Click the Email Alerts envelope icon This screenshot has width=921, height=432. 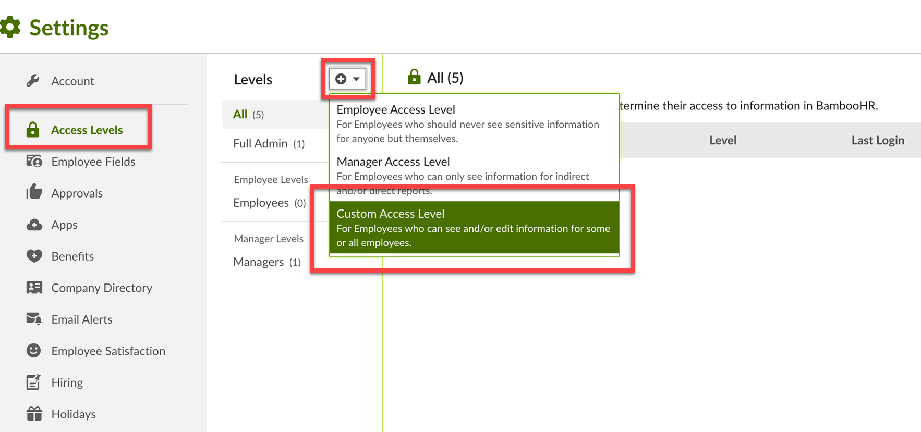tap(34, 319)
